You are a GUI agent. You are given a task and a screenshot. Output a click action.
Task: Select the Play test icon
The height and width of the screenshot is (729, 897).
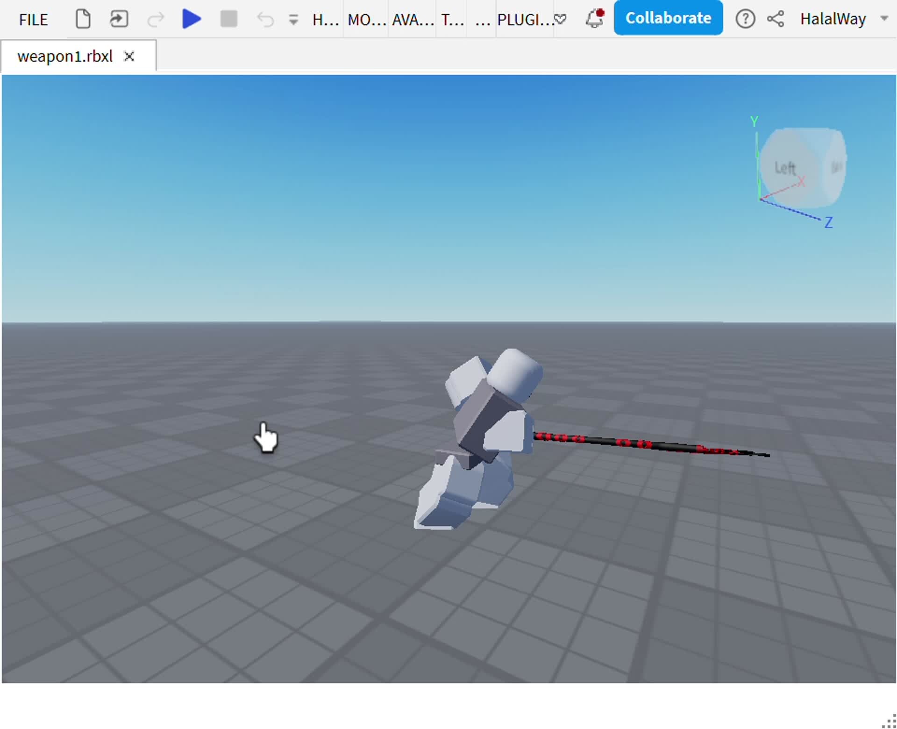click(x=191, y=19)
